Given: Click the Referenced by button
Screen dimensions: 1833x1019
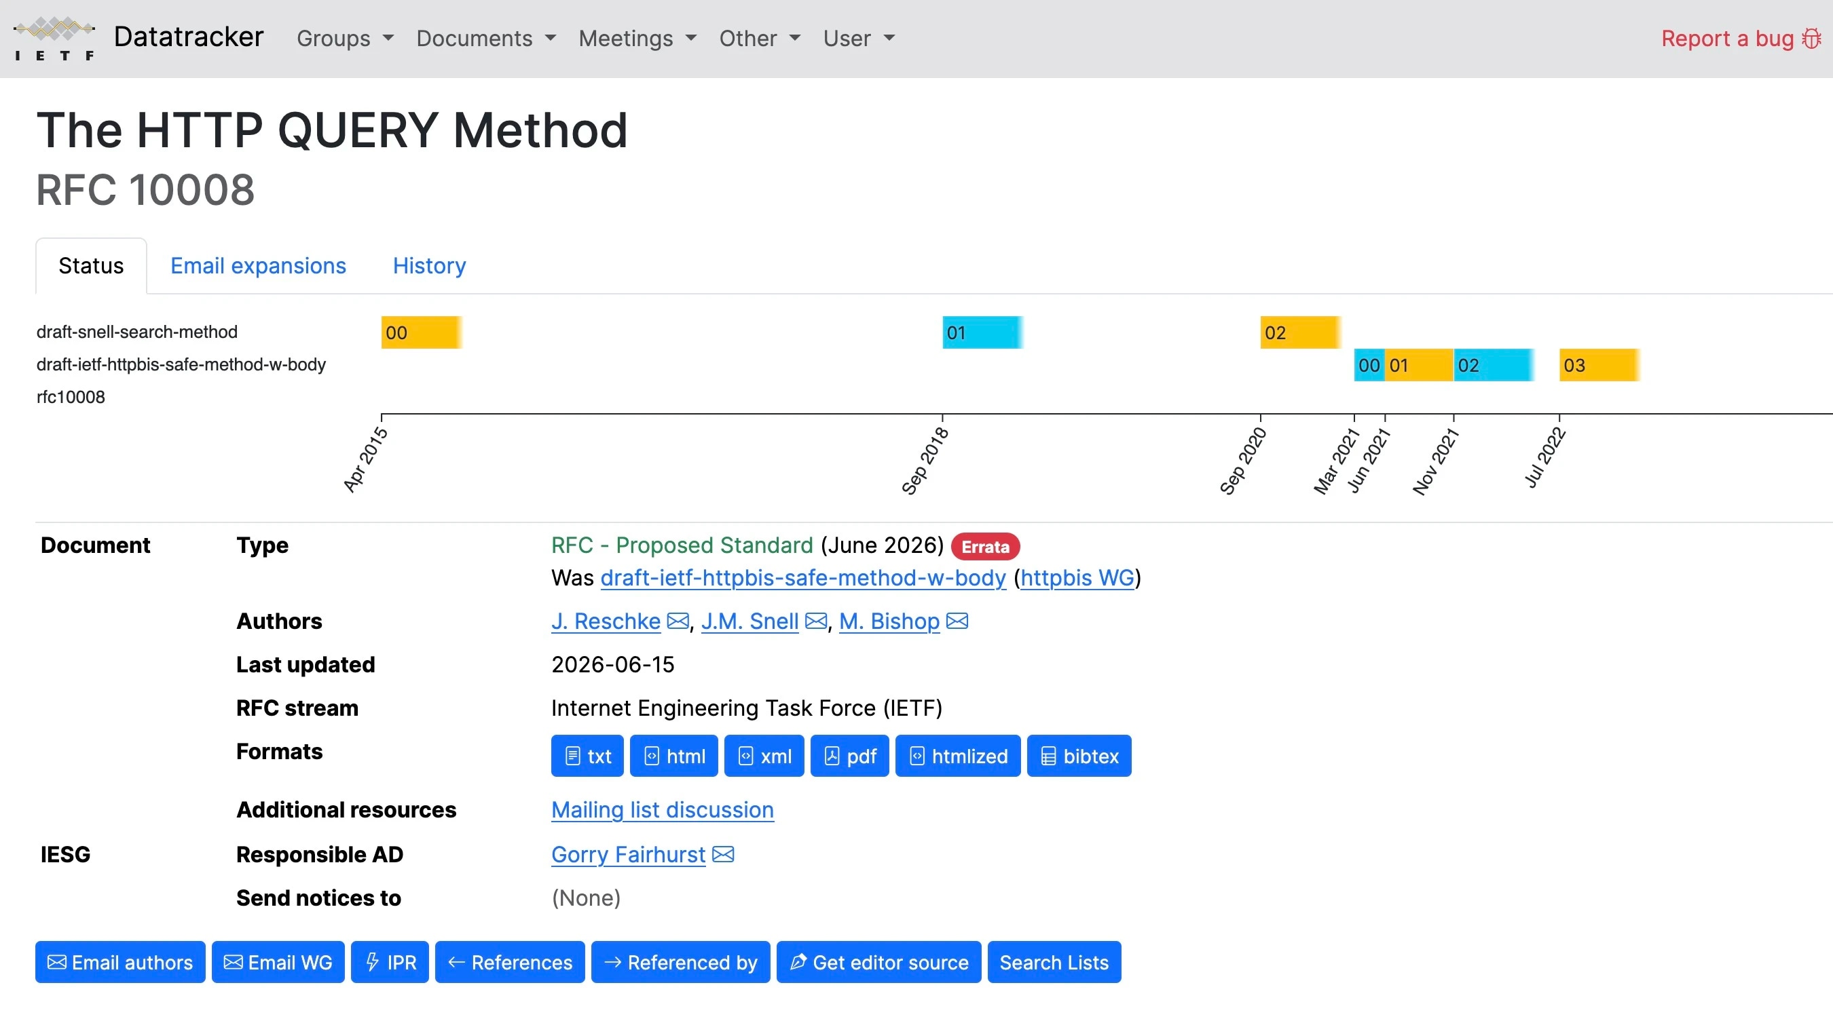Looking at the screenshot, I should click(681, 962).
